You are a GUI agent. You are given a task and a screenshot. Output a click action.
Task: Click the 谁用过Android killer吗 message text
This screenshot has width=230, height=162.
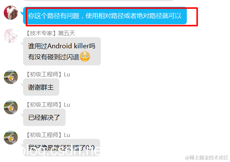point(62,46)
